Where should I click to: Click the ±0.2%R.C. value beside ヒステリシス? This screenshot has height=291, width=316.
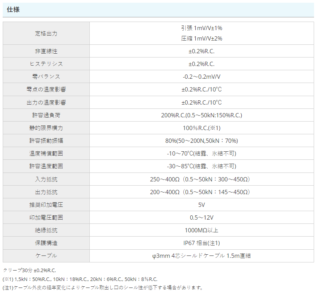202,64
